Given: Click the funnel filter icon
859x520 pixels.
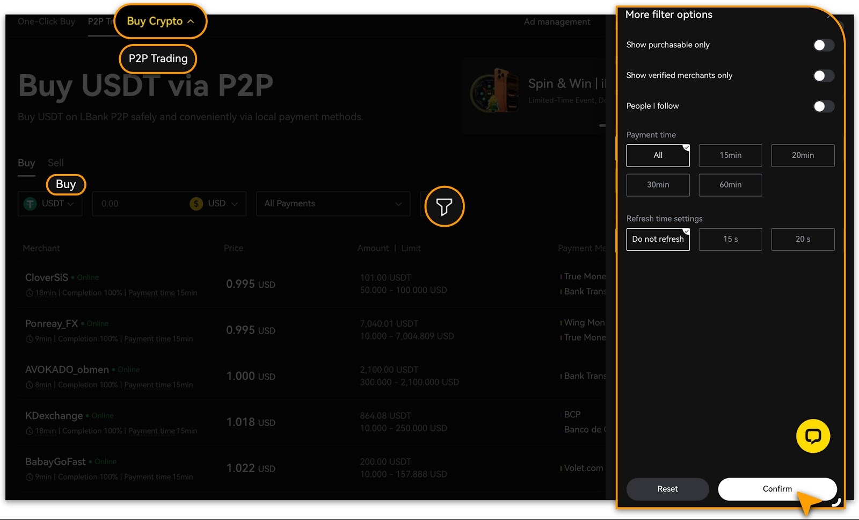Looking at the screenshot, I should pyautogui.click(x=444, y=206).
